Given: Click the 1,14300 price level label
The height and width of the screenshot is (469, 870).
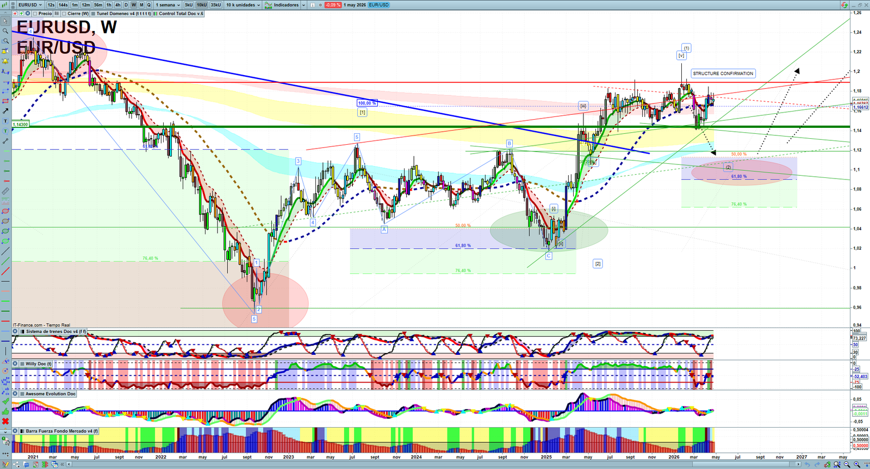Looking at the screenshot, I should (x=20, y=125).
